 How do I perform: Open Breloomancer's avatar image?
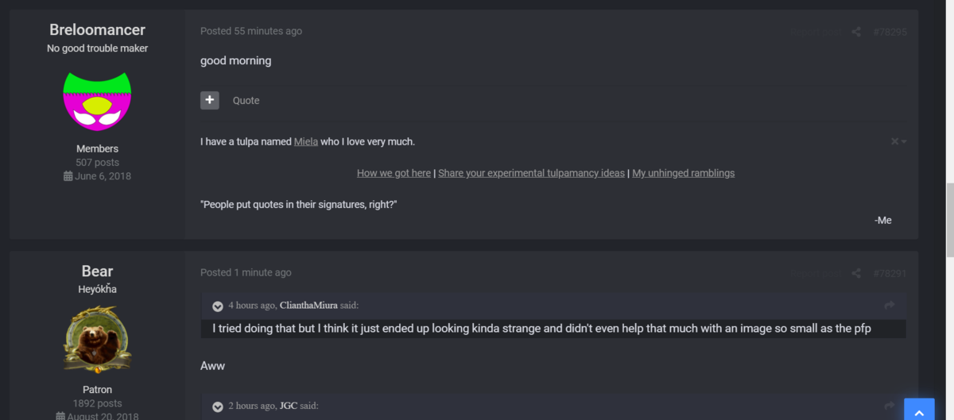click(97, 101)
